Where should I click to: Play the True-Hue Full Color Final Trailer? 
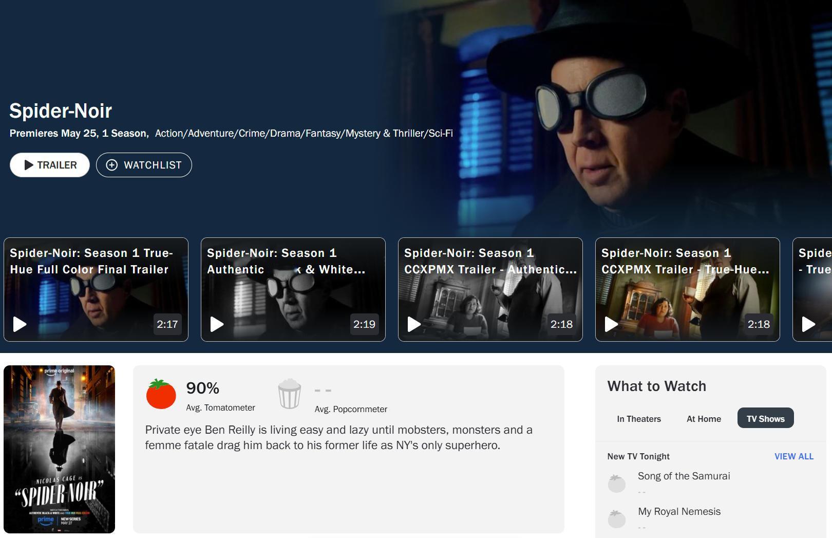point(96,289)
